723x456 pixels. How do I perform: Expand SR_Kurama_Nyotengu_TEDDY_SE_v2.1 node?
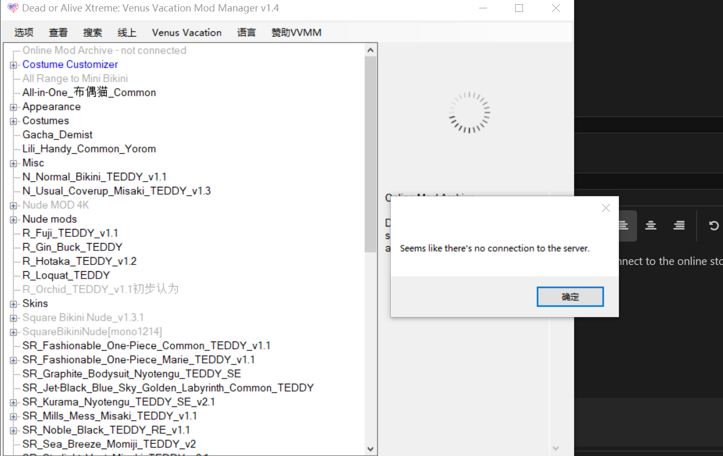14,402
